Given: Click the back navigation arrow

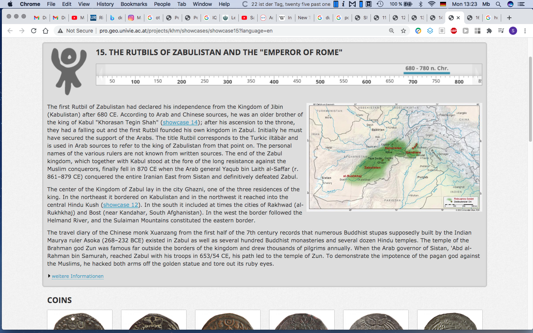Looking at the screenshot, I should tap(10, 31).
